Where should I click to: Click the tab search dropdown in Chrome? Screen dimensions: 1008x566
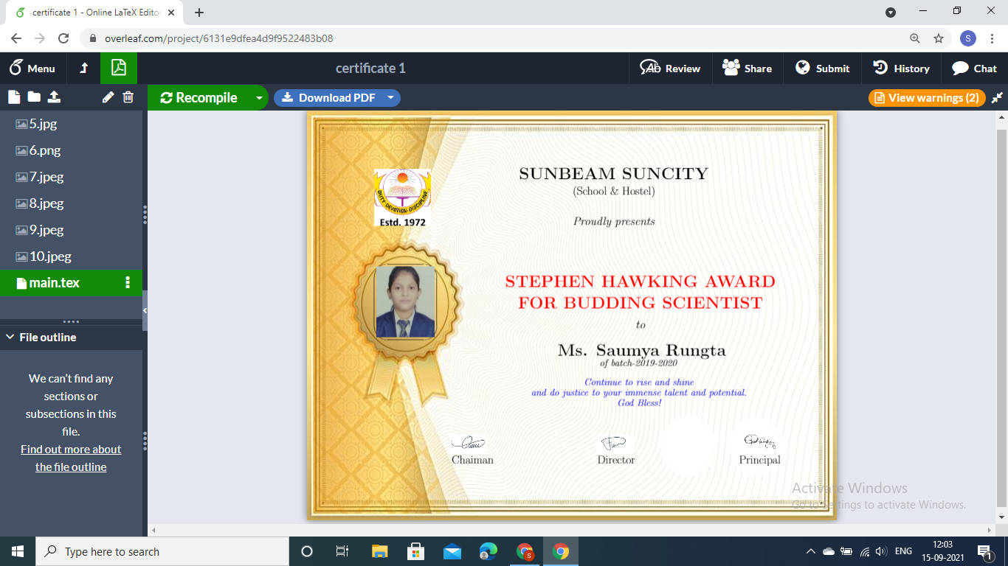pyautogui.click(x=891, y=12)
